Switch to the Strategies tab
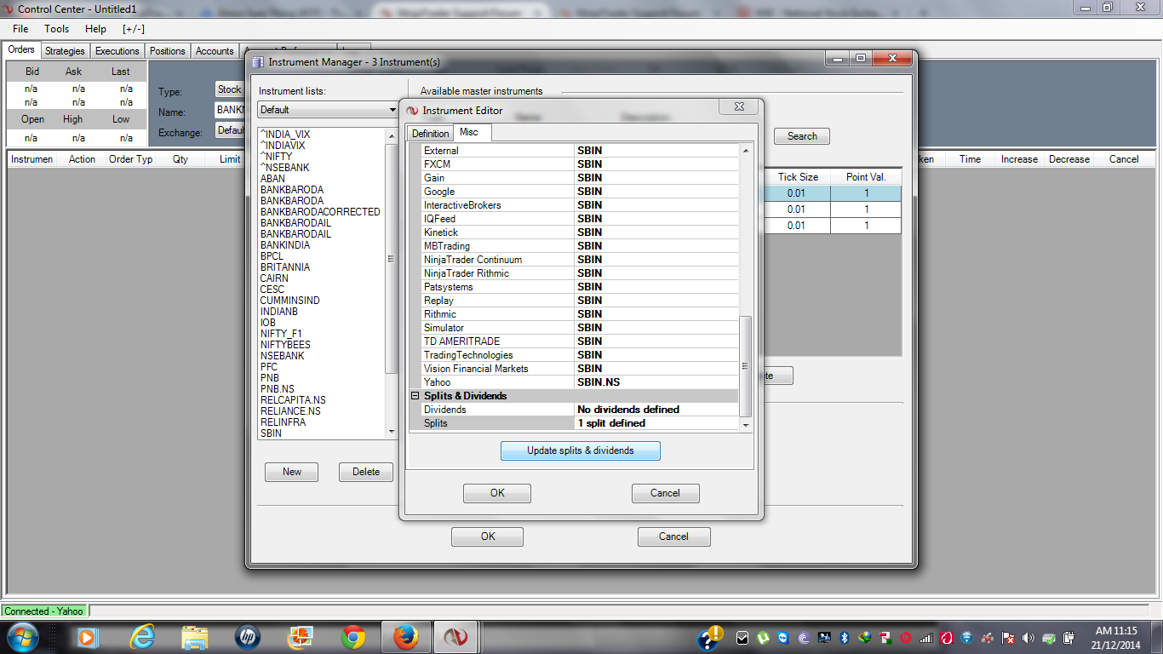 (65, 51)
